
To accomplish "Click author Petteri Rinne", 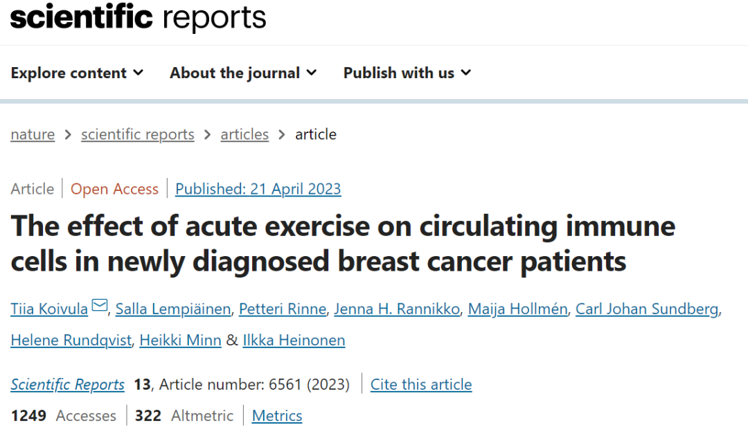I will click(x=282, y=309).
